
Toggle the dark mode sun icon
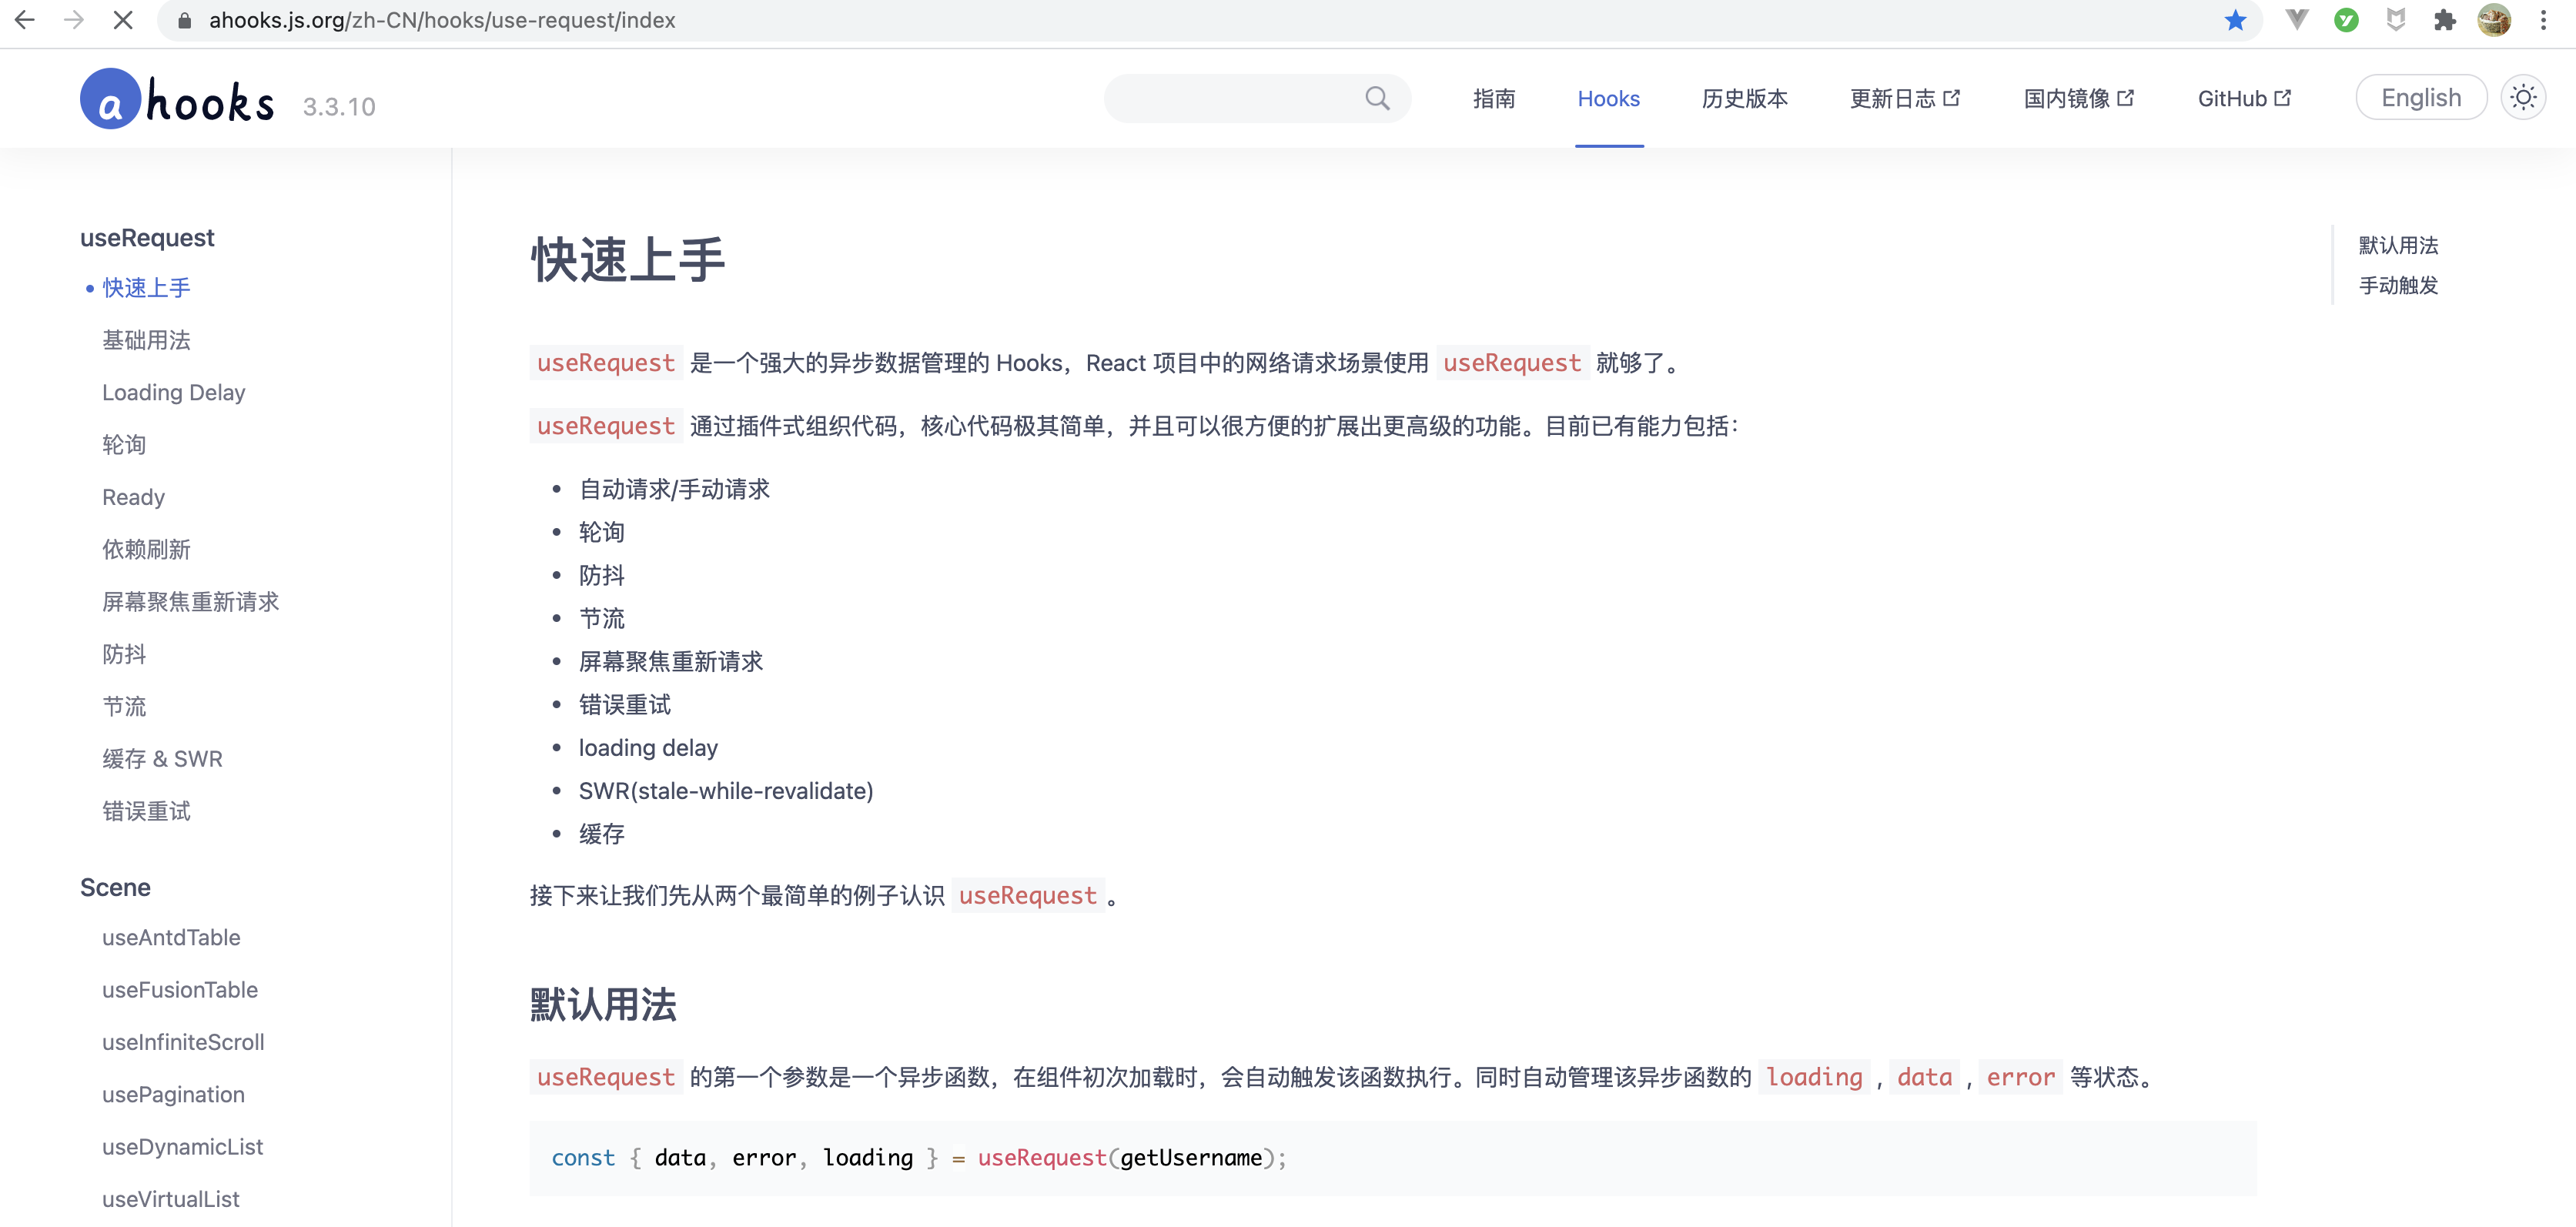tap(2522, 98)
